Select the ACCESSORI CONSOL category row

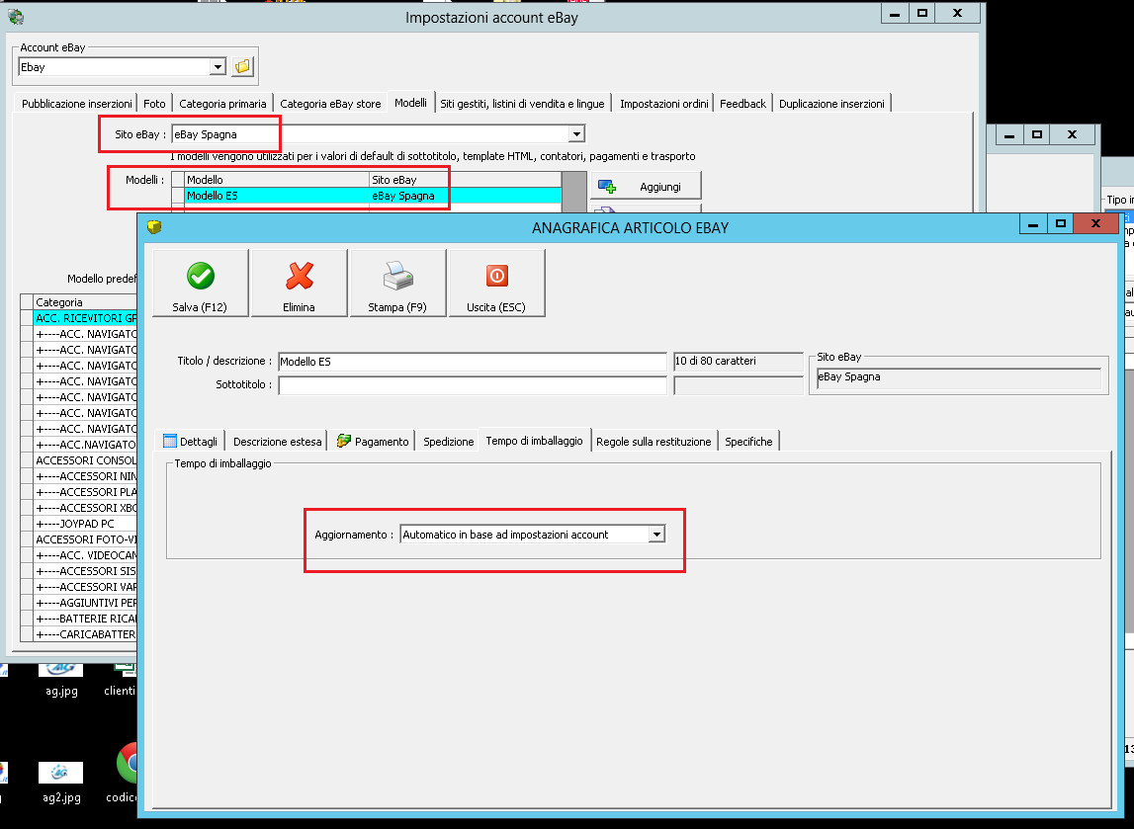coord(85,460)
